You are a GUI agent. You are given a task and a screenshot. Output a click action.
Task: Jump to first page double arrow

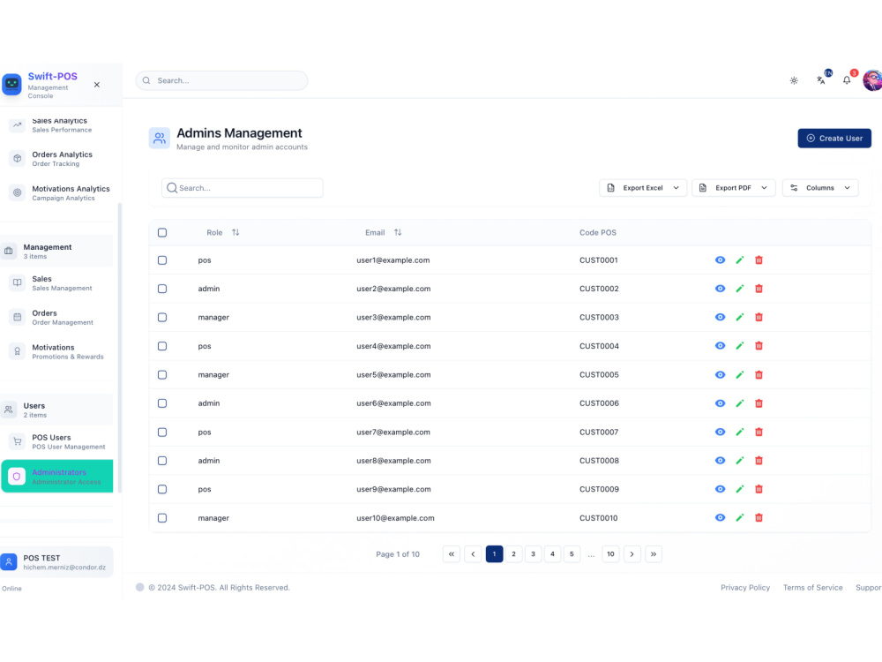coord(451,554)
